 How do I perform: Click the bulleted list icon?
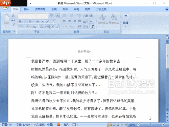(x=65, y=16)
